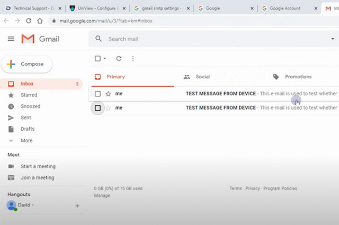Open the Inbox folder
The width and height of the screenshot is (339, 225).
(x=41, y=84)
